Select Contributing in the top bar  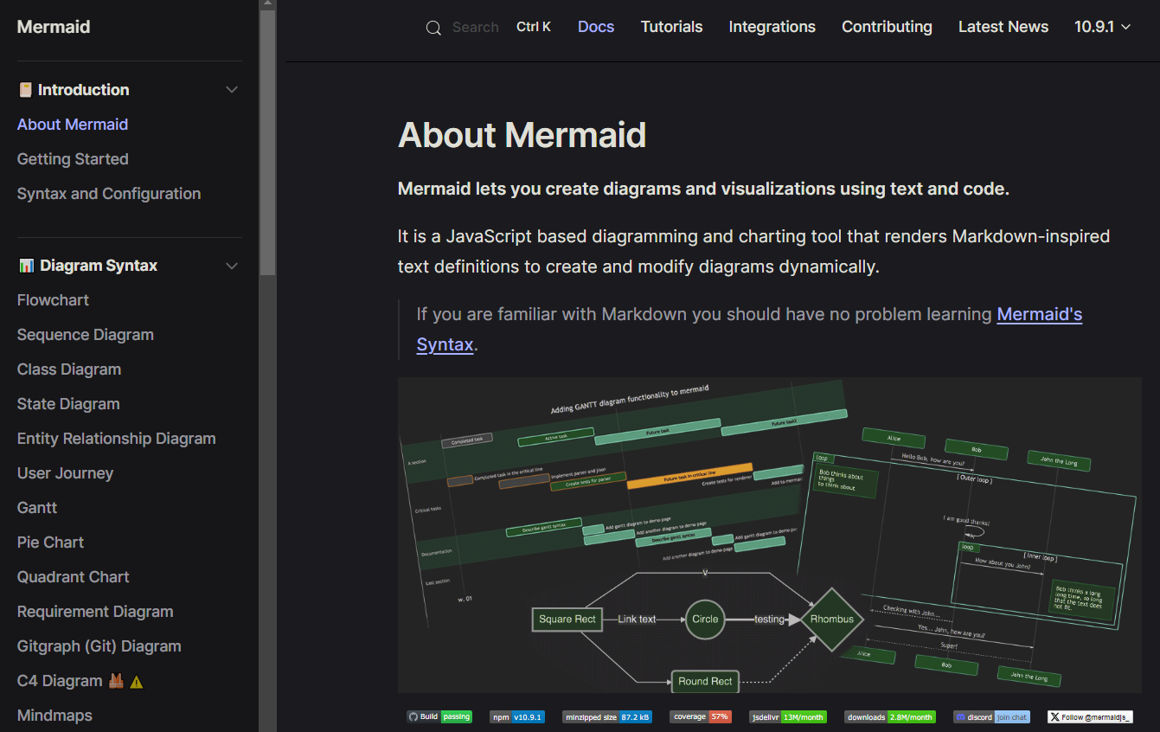tap(887, 27)
